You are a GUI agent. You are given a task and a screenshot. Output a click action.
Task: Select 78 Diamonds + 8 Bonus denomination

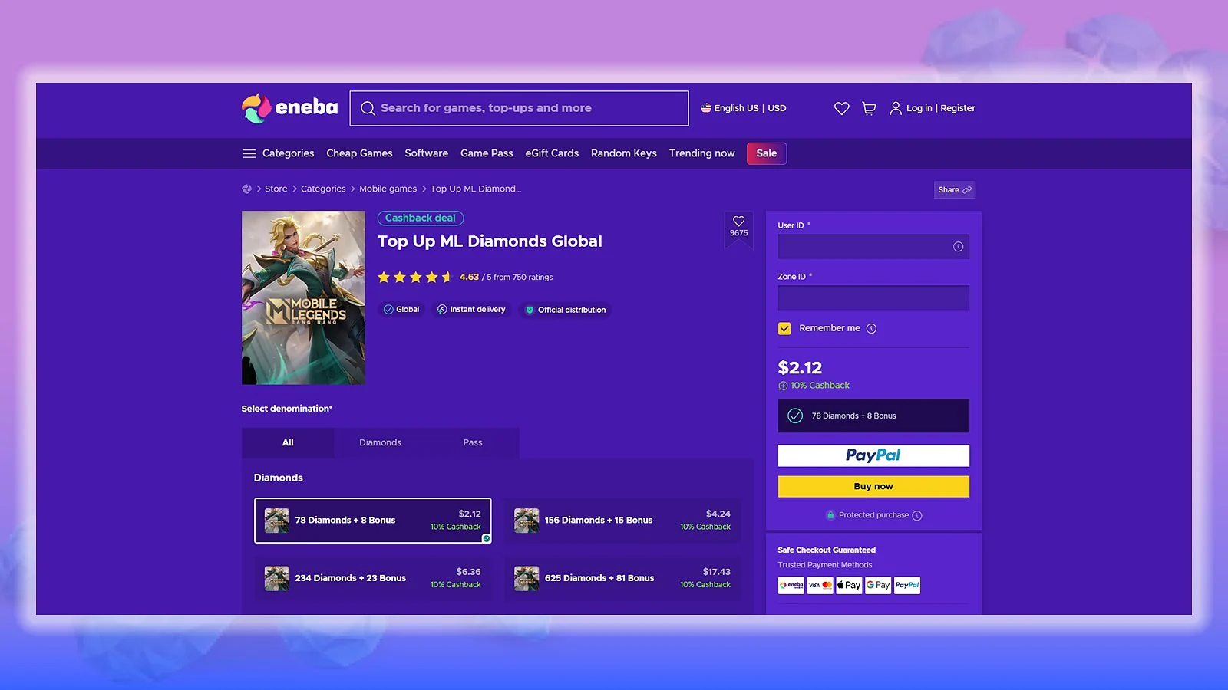pos(373,521)
